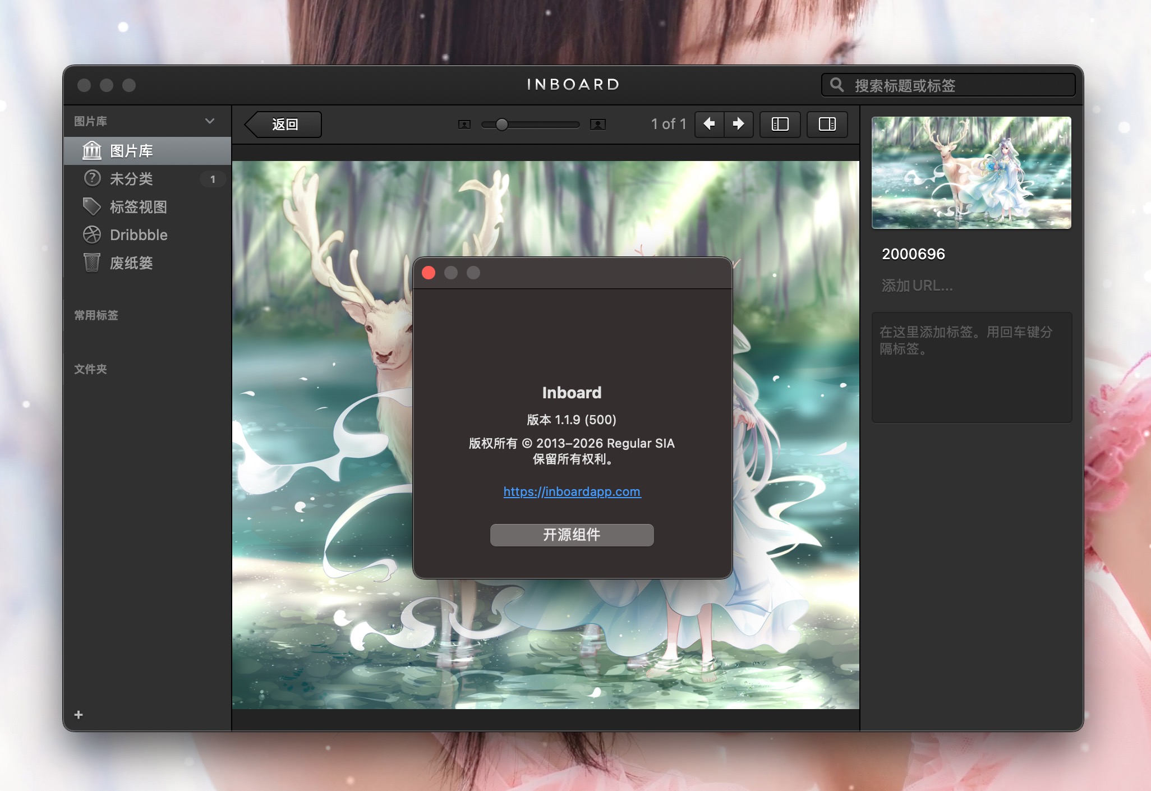Open the 图片库 library item
Screen dimensions: 1151x791
coord(131,151)
